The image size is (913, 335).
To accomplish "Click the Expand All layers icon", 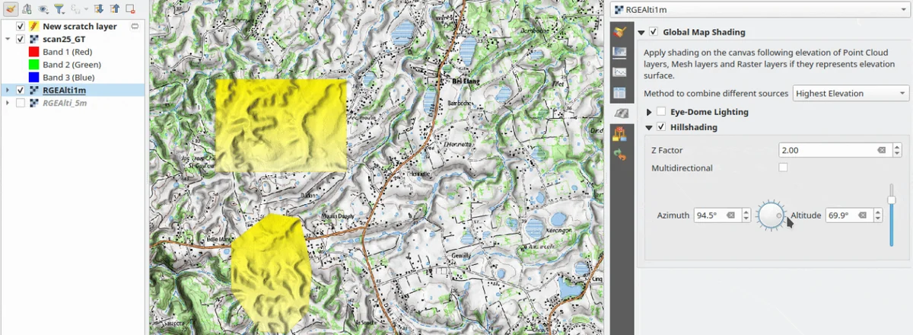I will (x=98, y=9).
